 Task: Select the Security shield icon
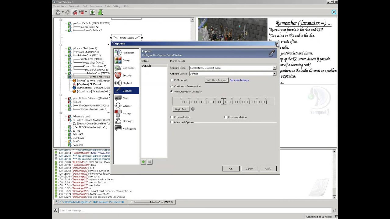tap(118, 75)
